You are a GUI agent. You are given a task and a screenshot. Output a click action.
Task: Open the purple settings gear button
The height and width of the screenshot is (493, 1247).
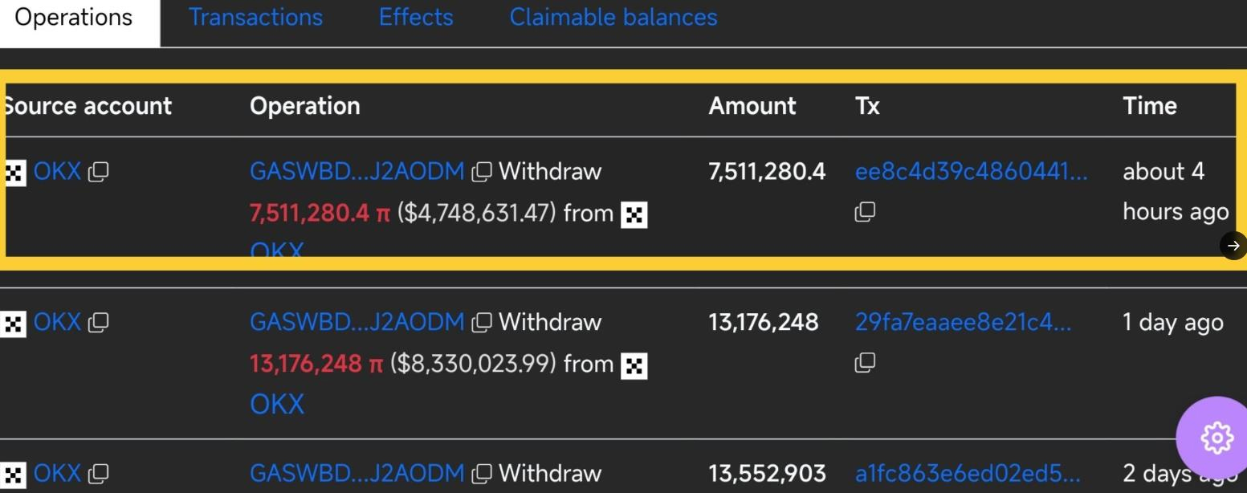[x=1216, y=438]
